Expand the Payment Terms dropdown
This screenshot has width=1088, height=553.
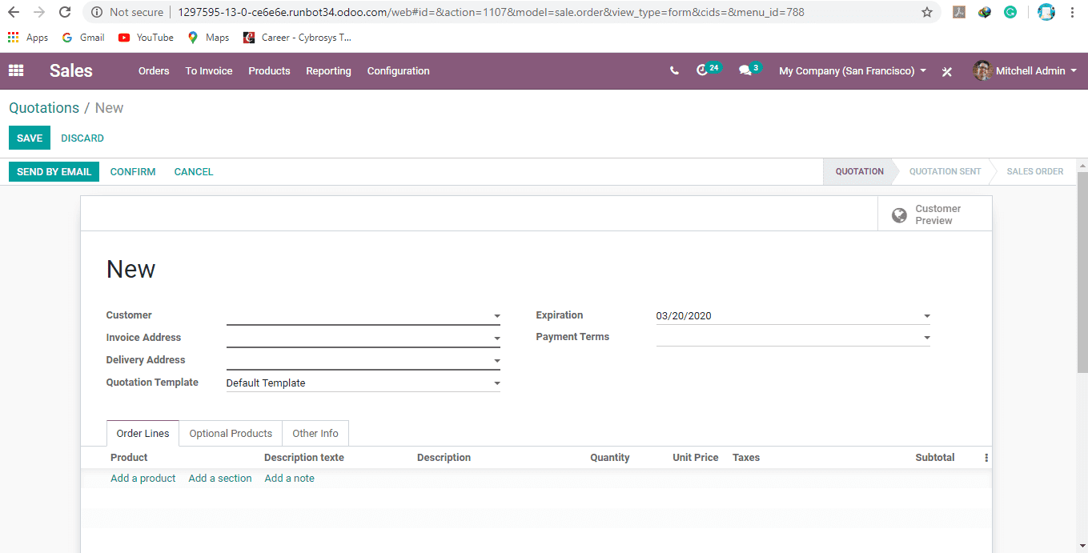coord(927,338)
